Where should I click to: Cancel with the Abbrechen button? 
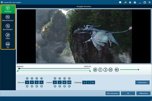[x=143, y=93]
